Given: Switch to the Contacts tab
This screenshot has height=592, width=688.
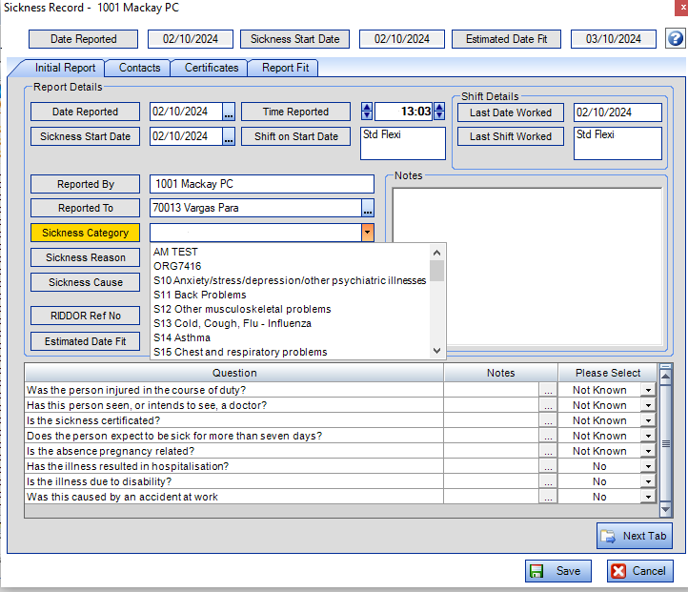Looking at the screenshot, I should pos(139,68).
